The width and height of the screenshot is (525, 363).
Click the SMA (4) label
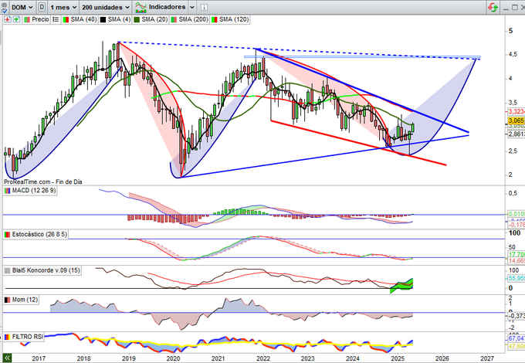coord(119,19)
